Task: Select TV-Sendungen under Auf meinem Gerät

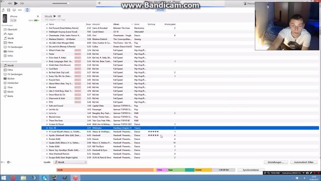Action: (x=15, y=74)
